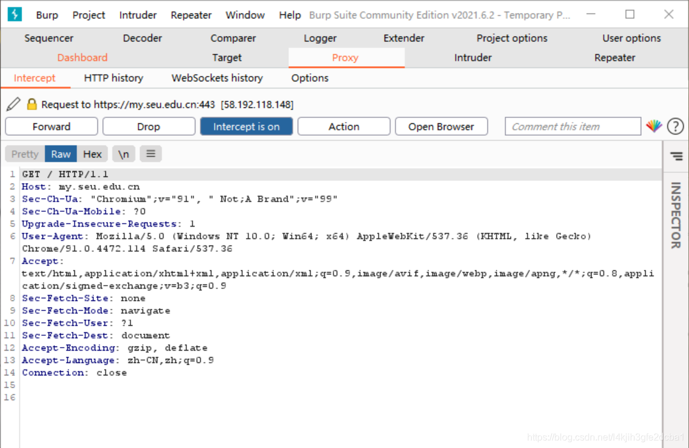This screenshot has width=689, height=448.
Task: Go to the Dashboard tab
Action: click(82, 57)
